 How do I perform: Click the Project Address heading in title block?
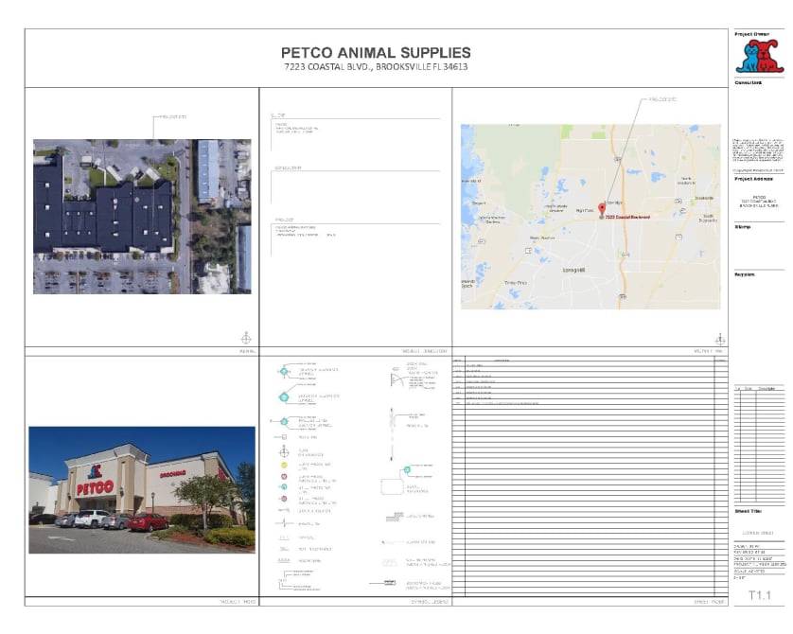(754, 179)
